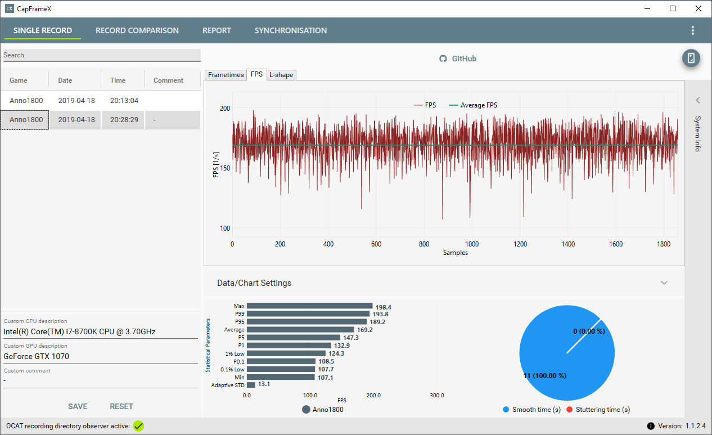
Task: Click the P95 bar showing 189.2
Action: click(x=307, y=322)
